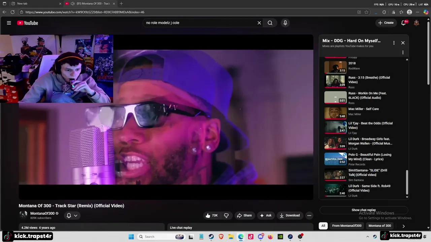Screen dimensions: 431x242
Task: Select the Montana Of 300 browser tab
Action: pos(90,4)
